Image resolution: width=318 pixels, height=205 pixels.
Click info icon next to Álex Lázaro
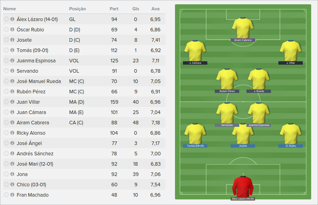(x=12, y=19)
